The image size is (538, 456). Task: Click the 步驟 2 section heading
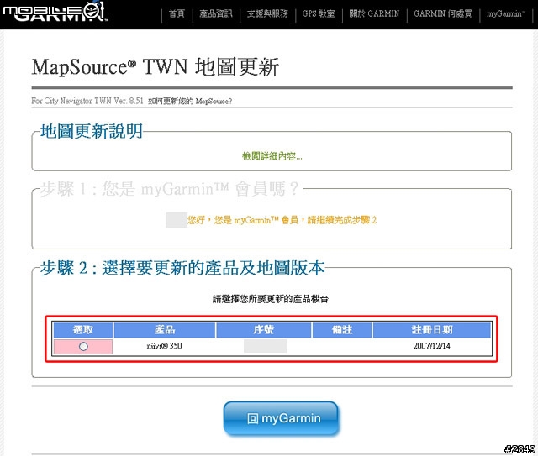(x=182, y=268)
